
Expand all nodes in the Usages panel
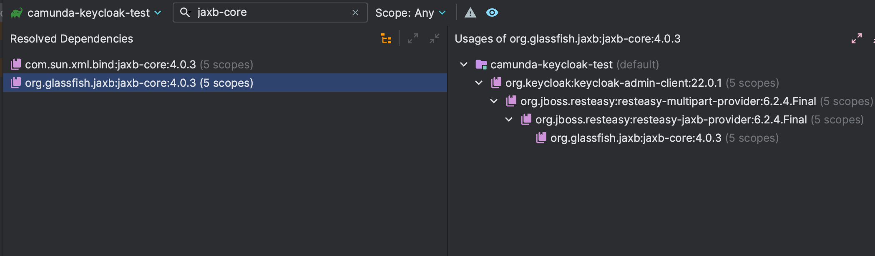click(x=857, y=39)
